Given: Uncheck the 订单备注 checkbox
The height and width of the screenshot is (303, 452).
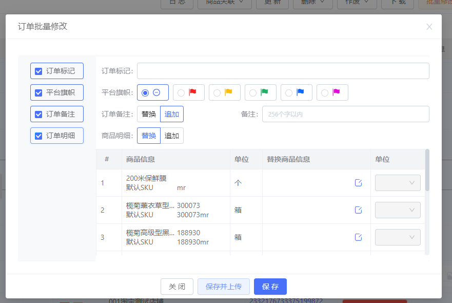Looking at the screenshot, I should [x=38, y=115].
